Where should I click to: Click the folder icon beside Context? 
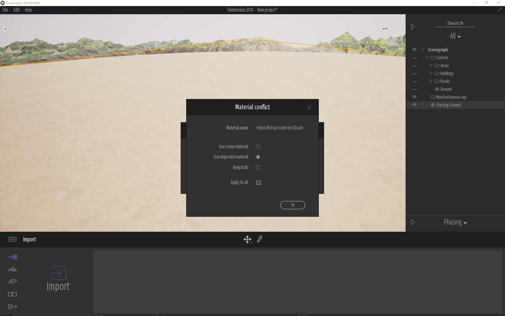pos(433,57)
